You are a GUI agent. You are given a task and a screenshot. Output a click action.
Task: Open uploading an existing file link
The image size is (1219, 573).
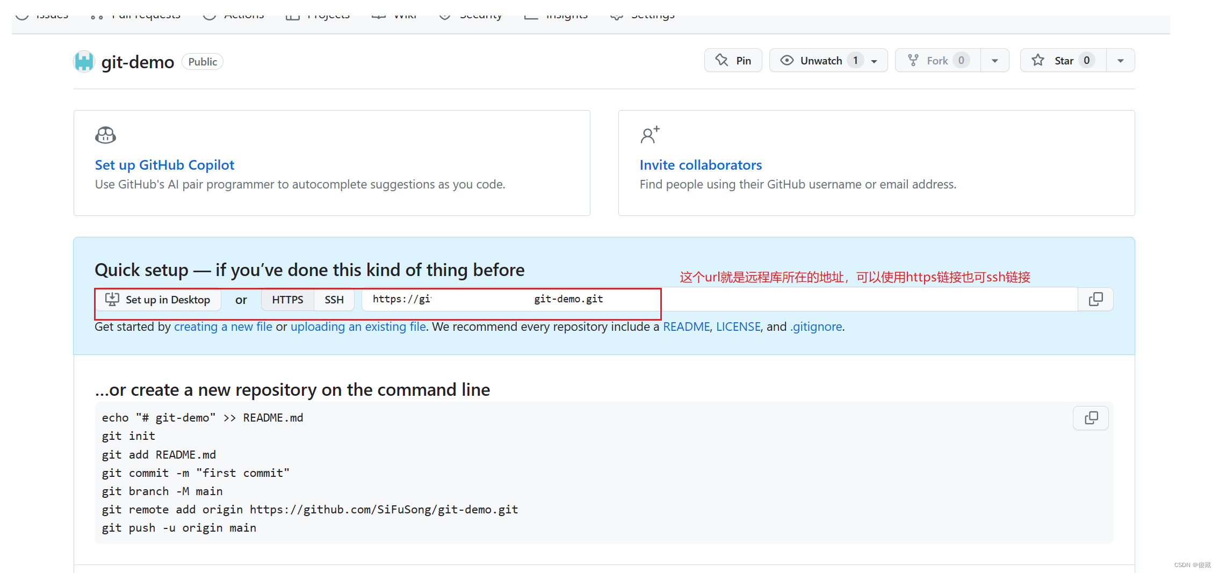(x=358, y=327)
